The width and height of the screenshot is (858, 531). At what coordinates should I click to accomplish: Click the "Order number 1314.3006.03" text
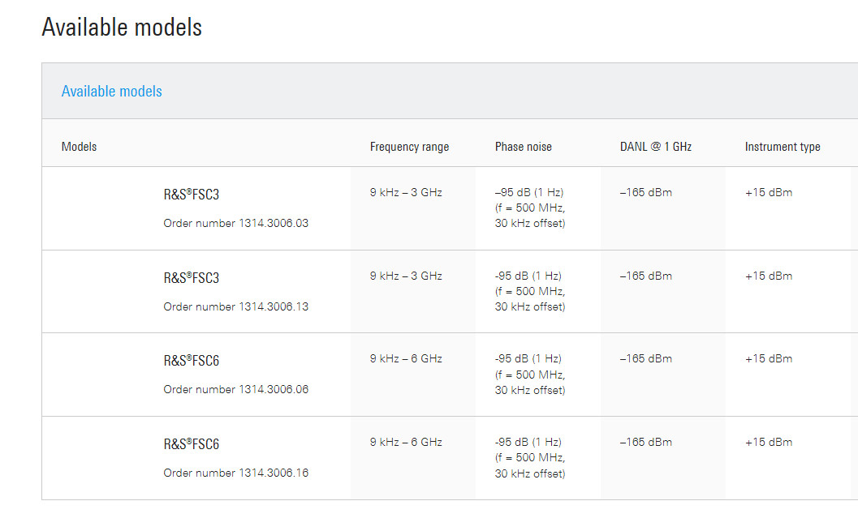pyautogui.click(x=235, y=224)
